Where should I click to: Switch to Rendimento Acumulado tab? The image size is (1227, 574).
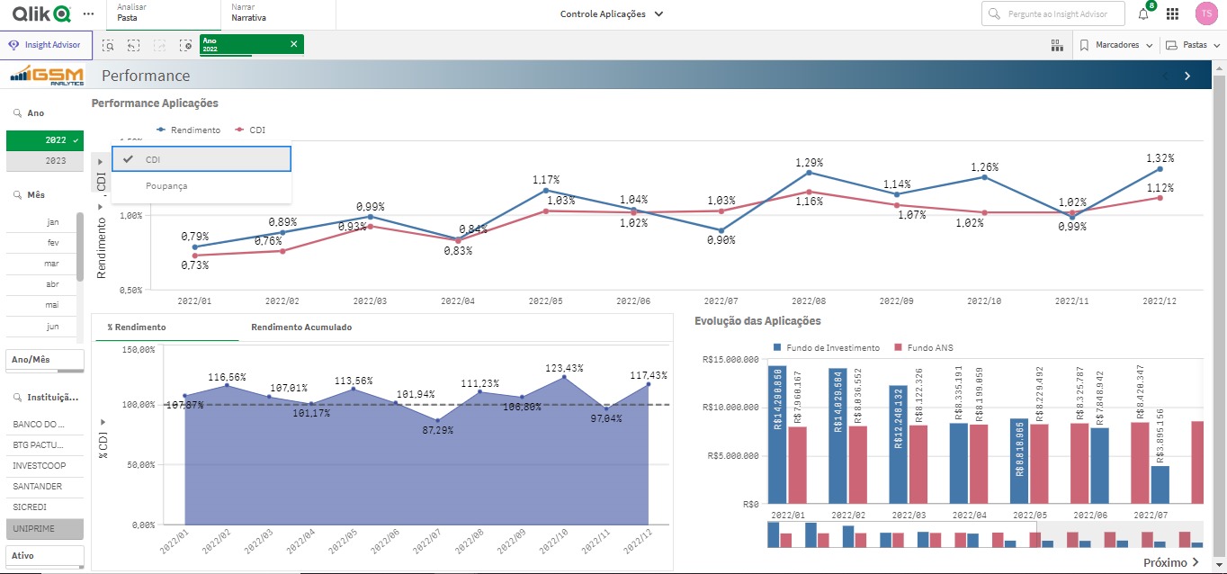pyautogui.click(x=301, y=327)
